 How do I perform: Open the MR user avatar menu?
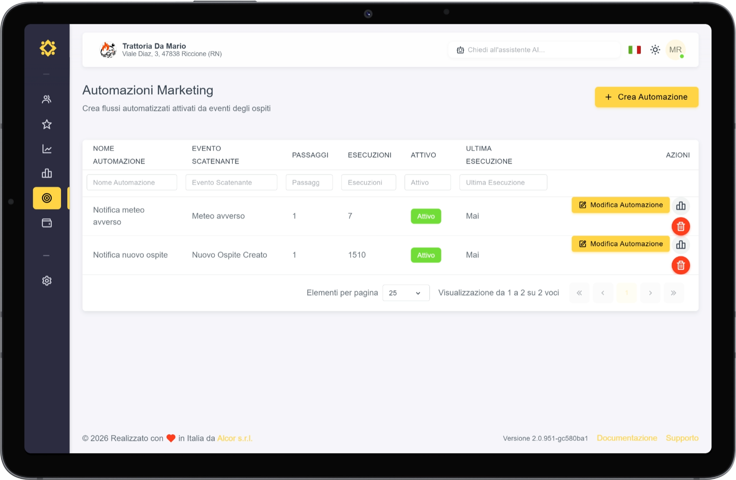pyautogui.click(x=675, y=50)
